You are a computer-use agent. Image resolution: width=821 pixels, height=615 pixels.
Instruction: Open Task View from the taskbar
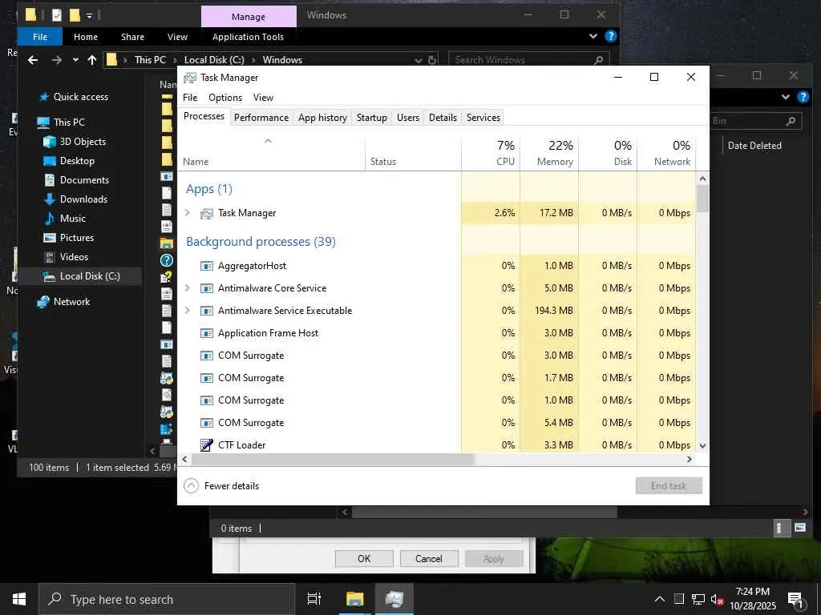314,599
